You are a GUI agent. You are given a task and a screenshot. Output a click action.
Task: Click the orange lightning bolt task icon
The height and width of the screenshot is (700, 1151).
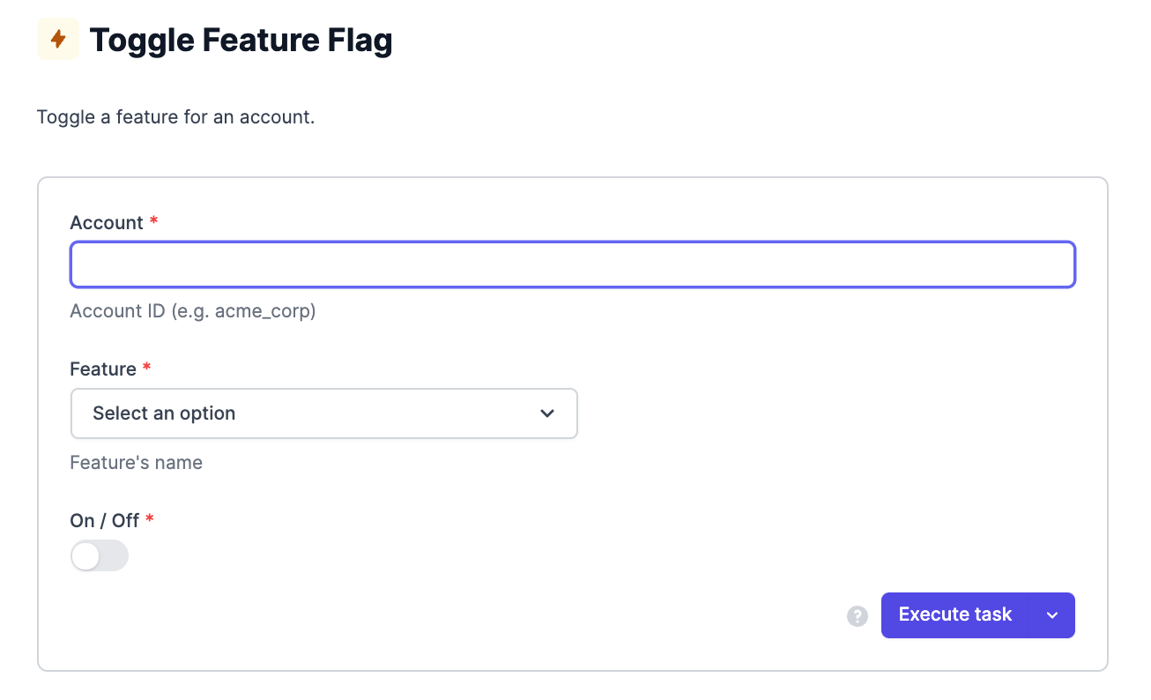(x=58, y=40)
